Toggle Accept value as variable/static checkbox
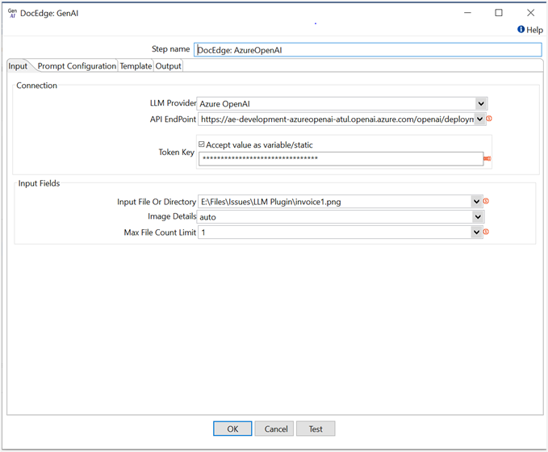This screenshot has height=452, width=548. click(x=202, y=144)
